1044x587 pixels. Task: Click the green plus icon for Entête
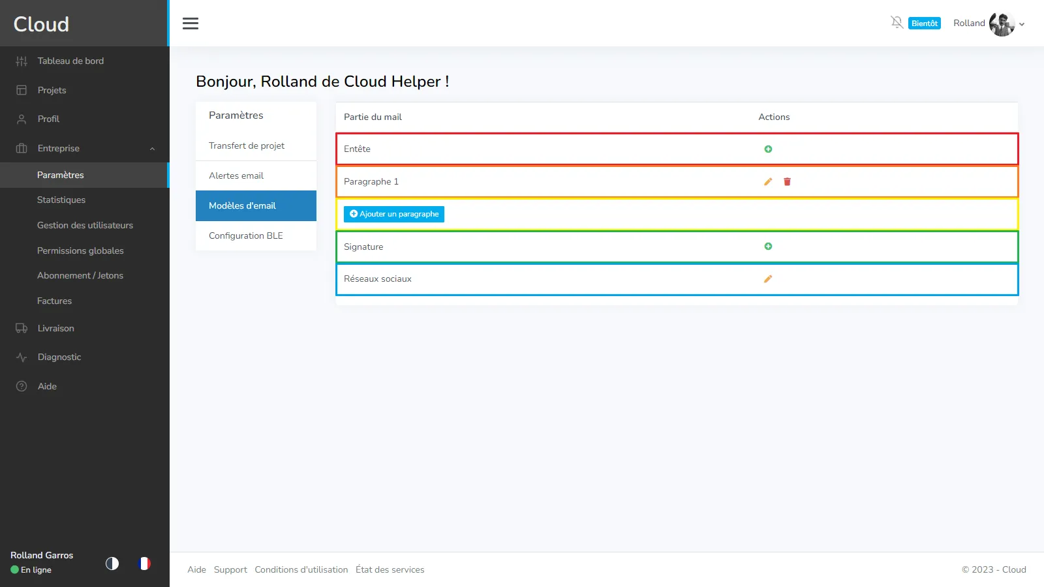pyautogui.click(x=768, y=149)
